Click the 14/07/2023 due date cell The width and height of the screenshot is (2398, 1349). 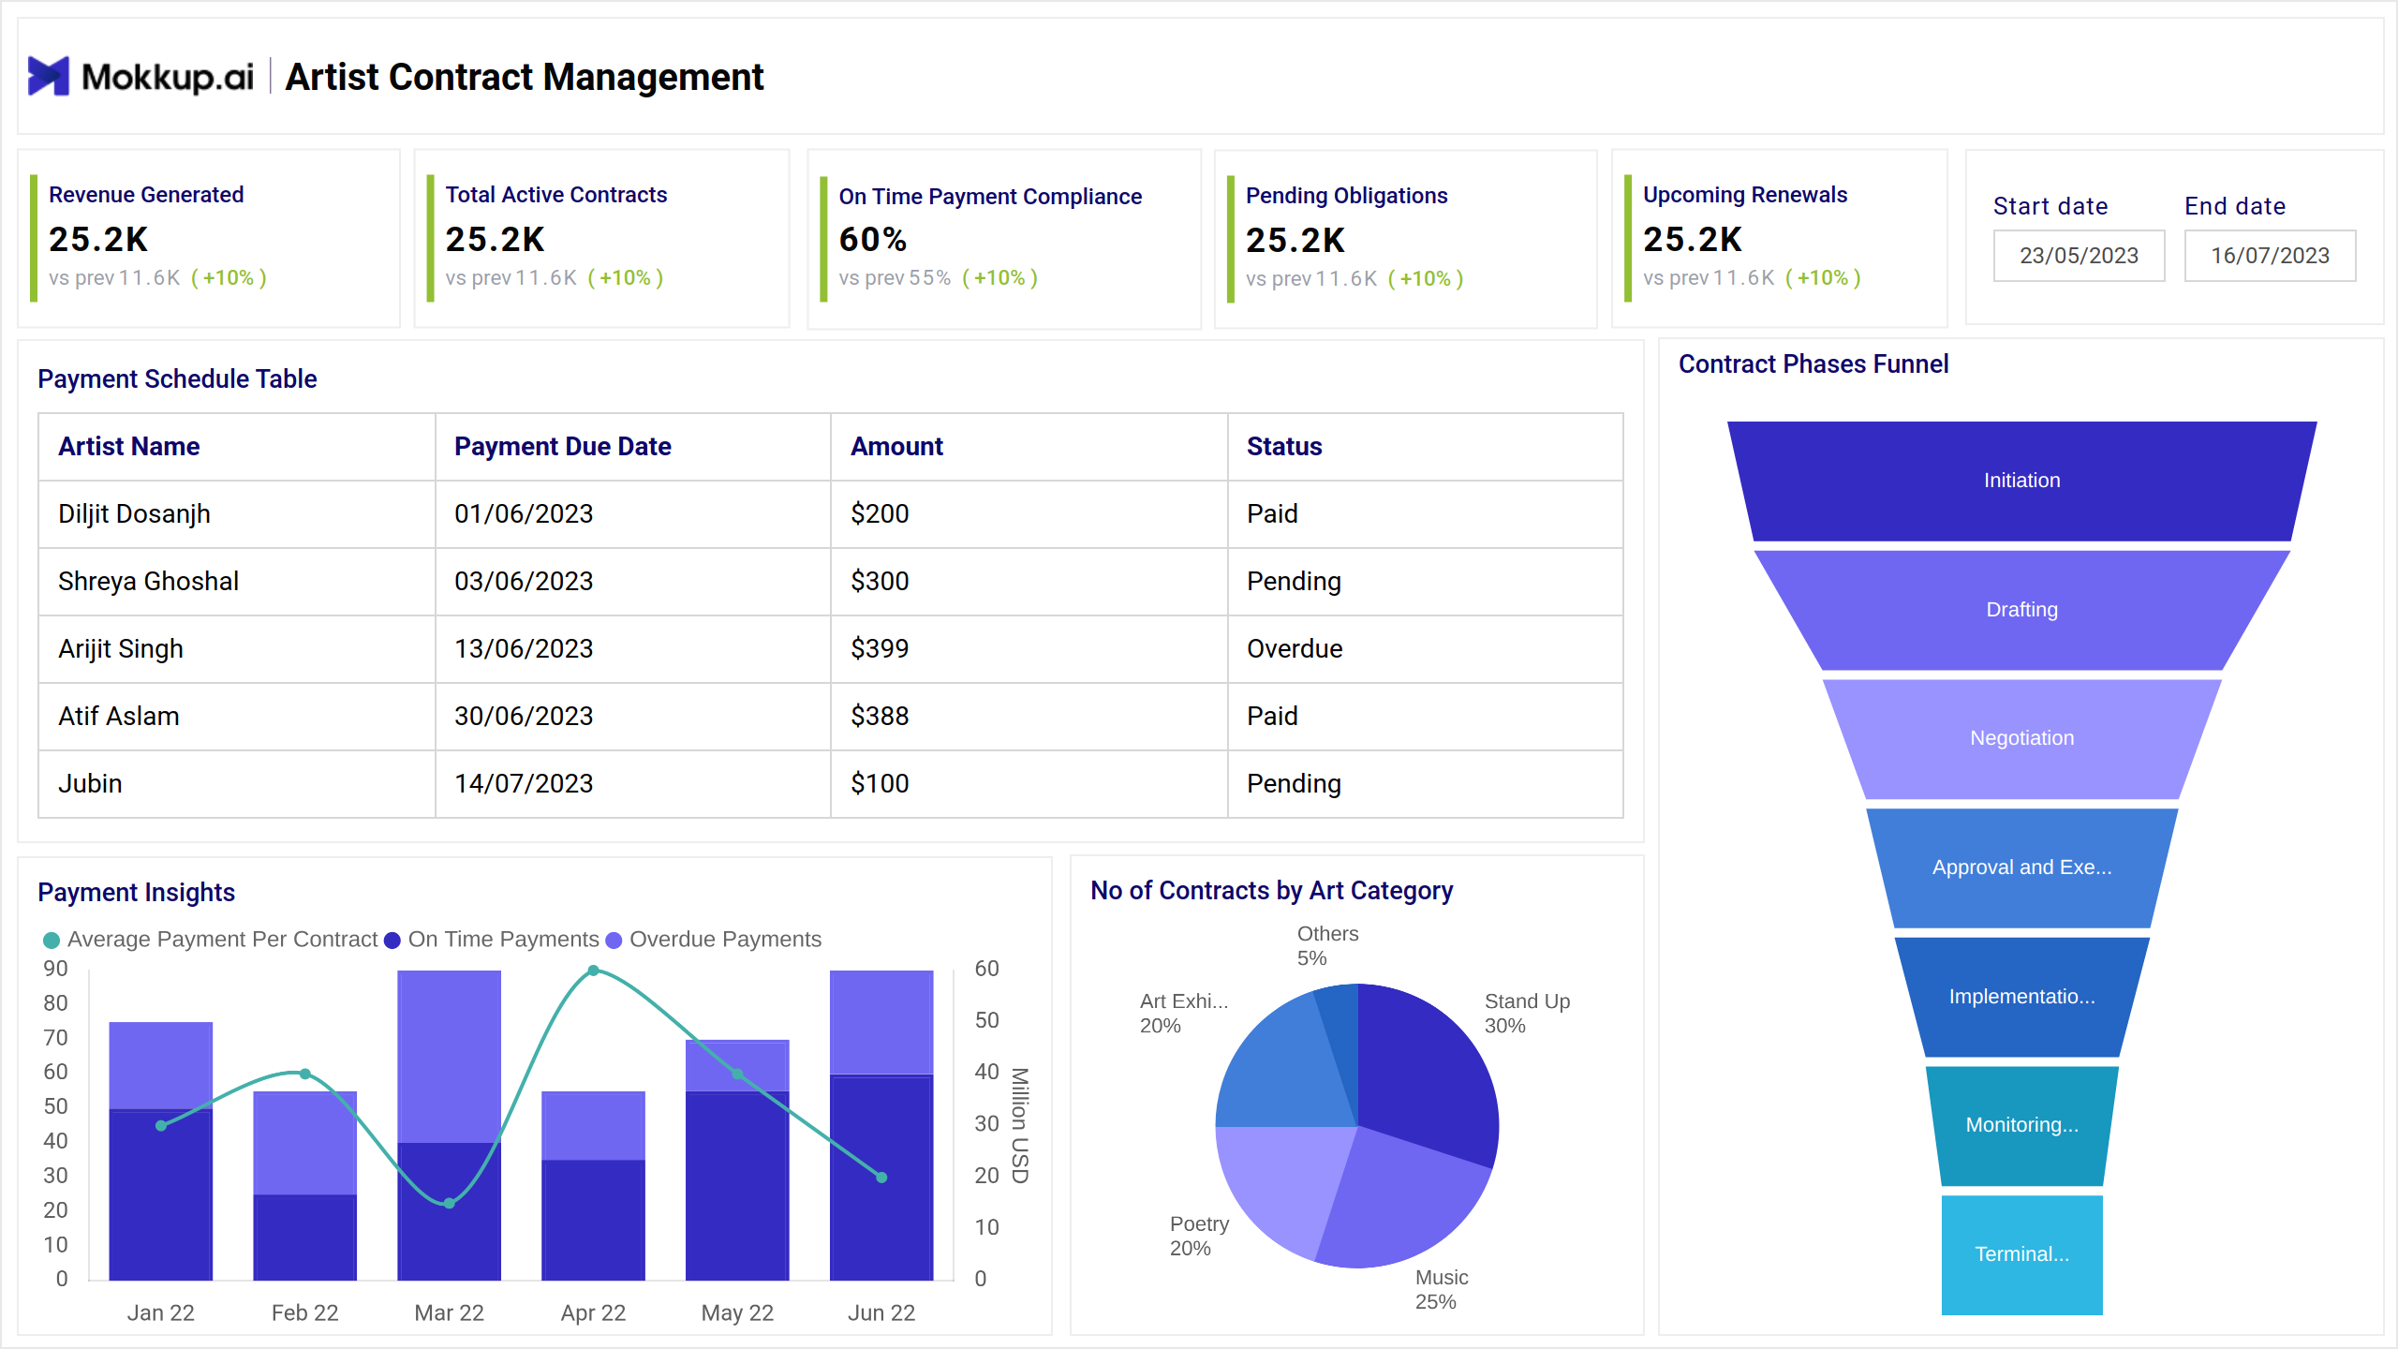pyautogui.click(x=633, y=784)
